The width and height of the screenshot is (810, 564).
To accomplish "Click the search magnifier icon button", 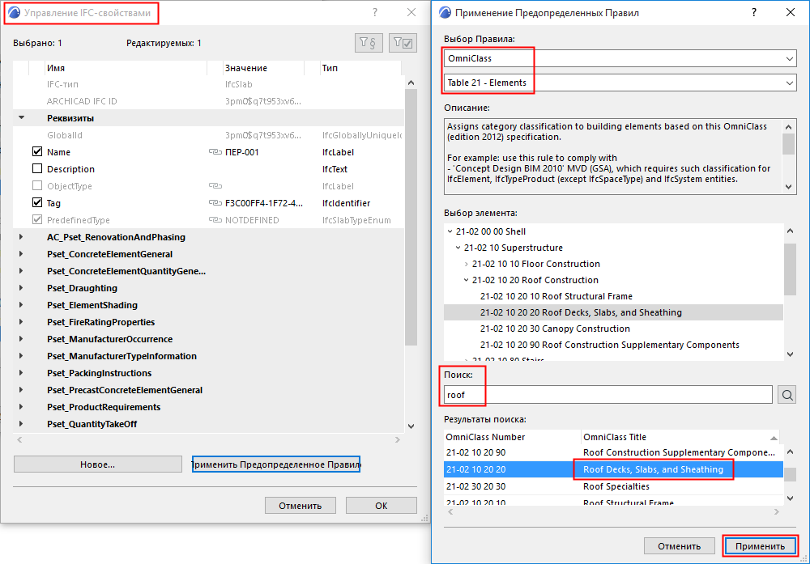I will point(787,395).
